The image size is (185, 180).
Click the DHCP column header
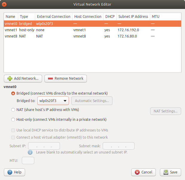pyautogui.click(x=109, y=17)
